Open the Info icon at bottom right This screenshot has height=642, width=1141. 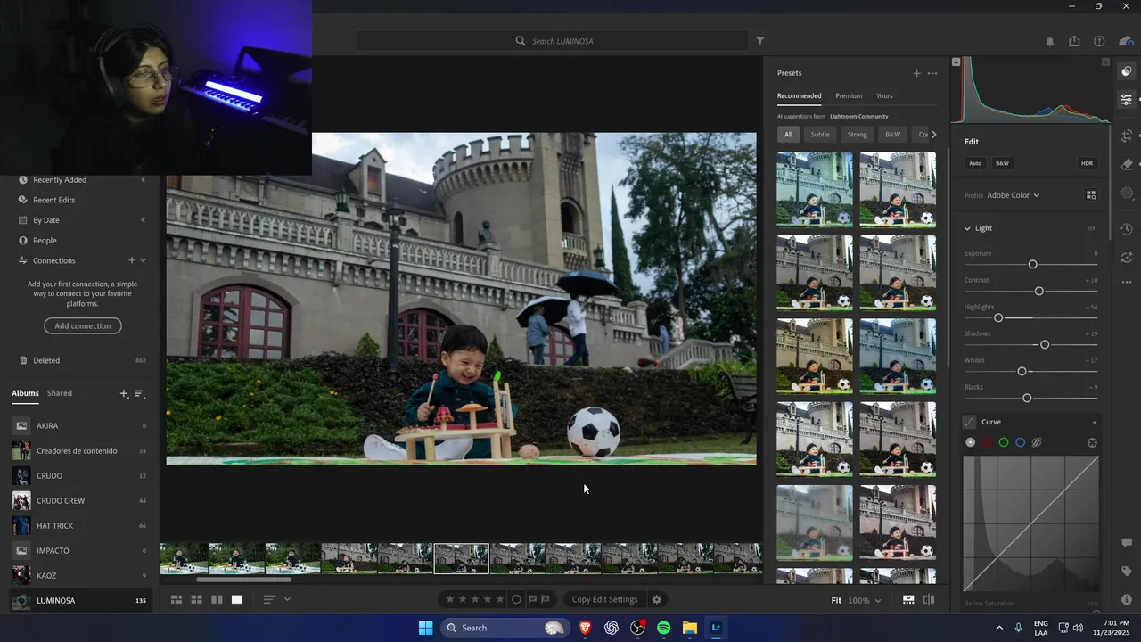coord(1127,600)
